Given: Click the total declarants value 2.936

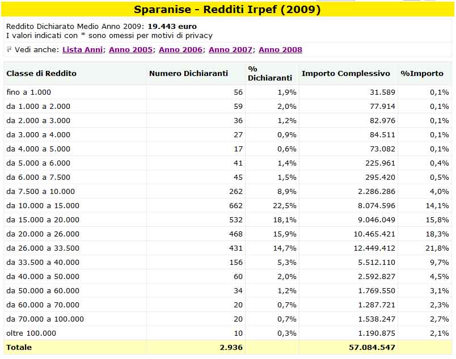Looking at the screenshot, I should (231, 347).
